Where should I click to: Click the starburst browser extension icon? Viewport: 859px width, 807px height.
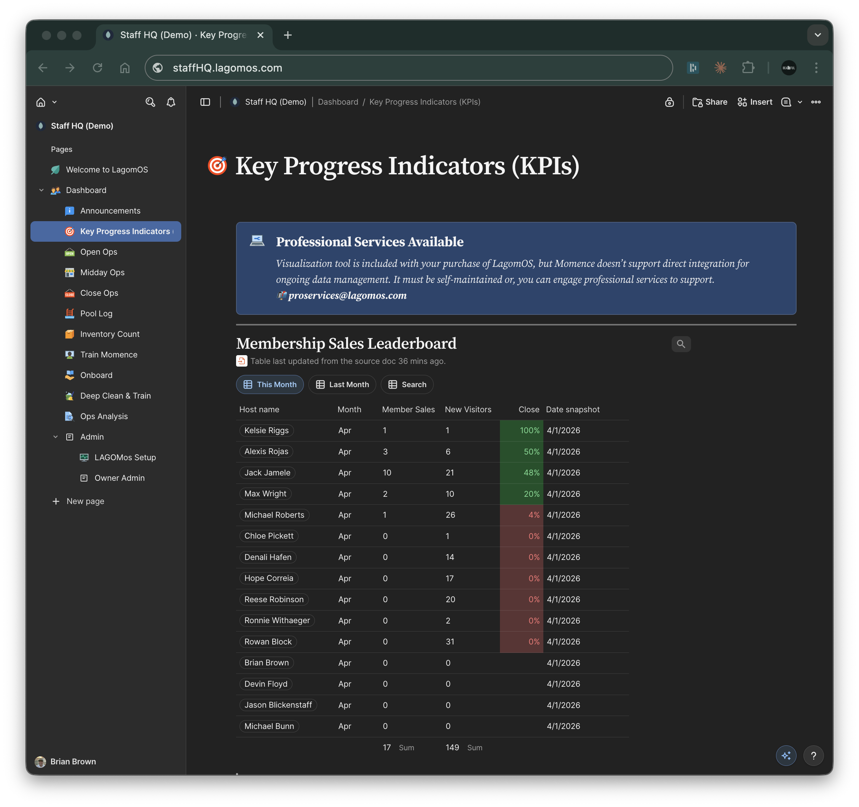coord(720,68)
